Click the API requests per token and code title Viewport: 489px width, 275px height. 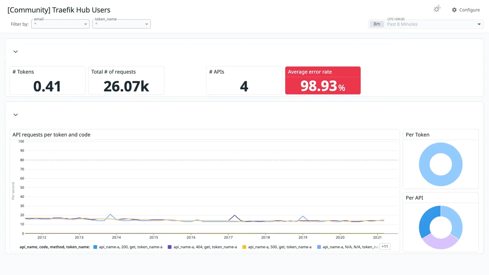point(51,135)
